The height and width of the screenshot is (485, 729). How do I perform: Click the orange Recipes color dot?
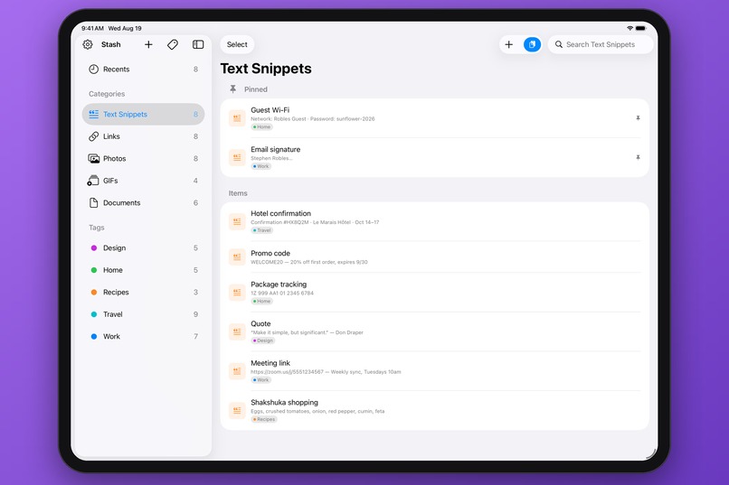[x=94, y=293]
